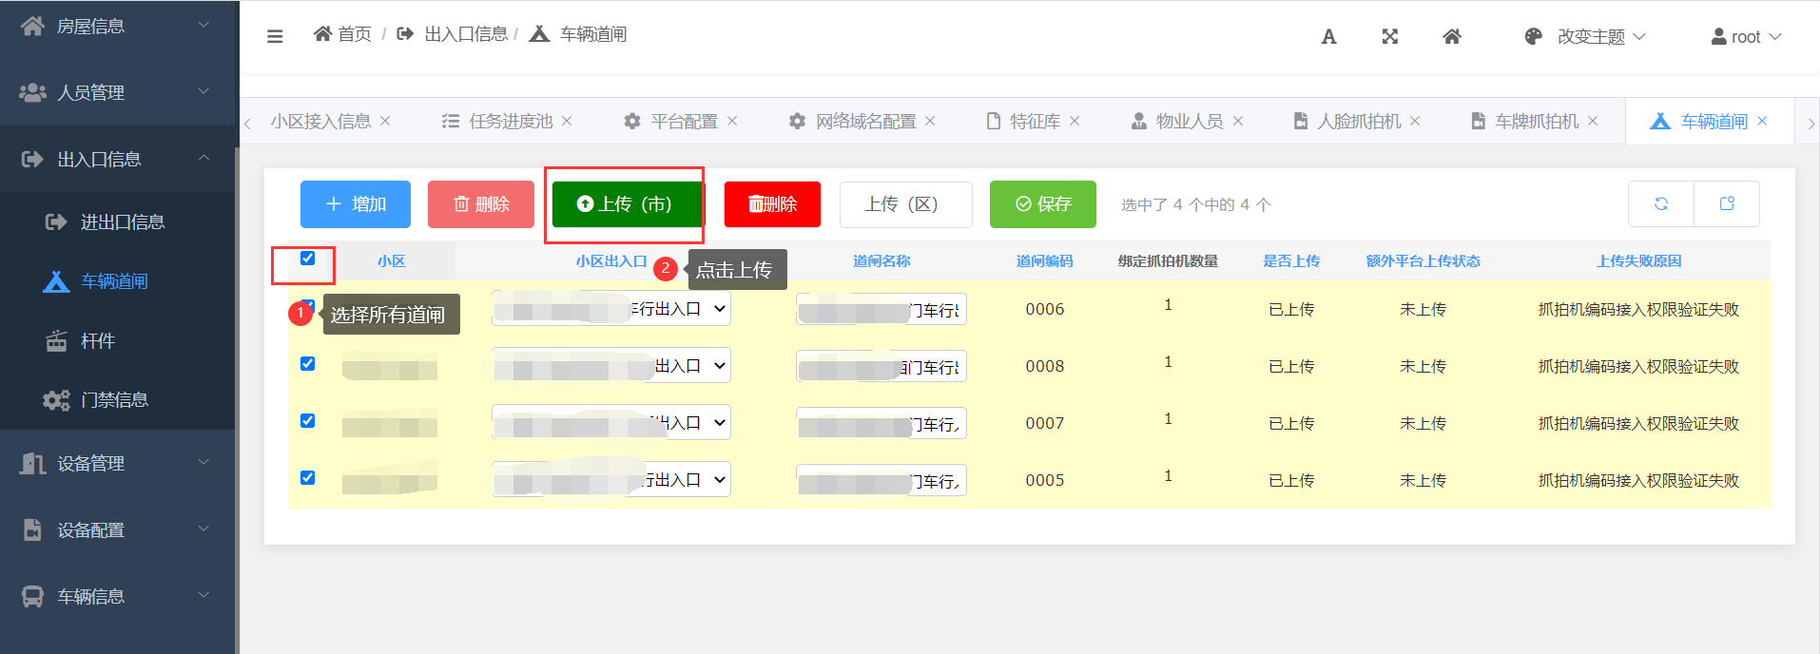Open 车辆道闸 in the sidebar
1820x654 pixels.
coord(118,281)
